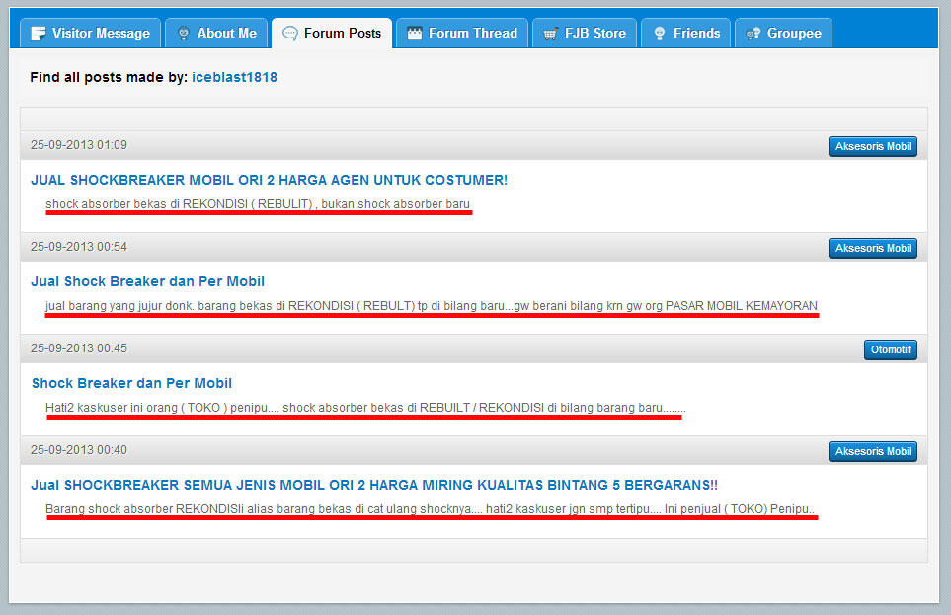Click the timestamp 25-09-2013 00:45

pos(79,348)
